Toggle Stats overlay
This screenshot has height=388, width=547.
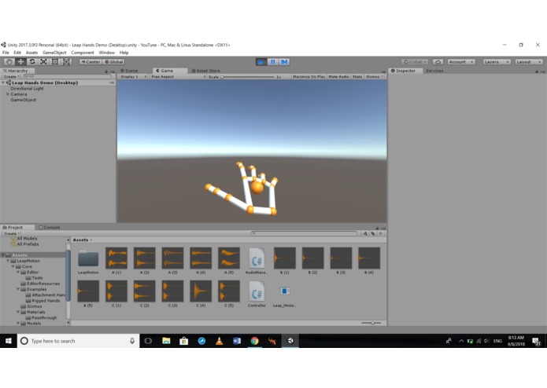point(357,76)
